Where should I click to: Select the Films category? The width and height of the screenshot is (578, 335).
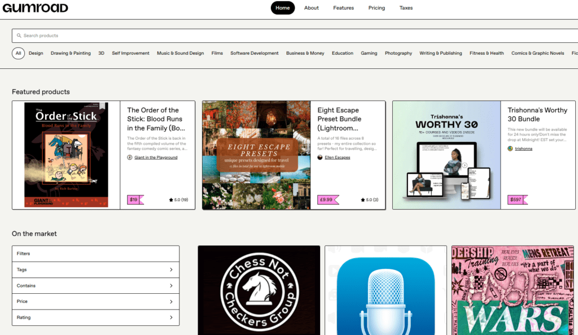(x=217, y=53)
